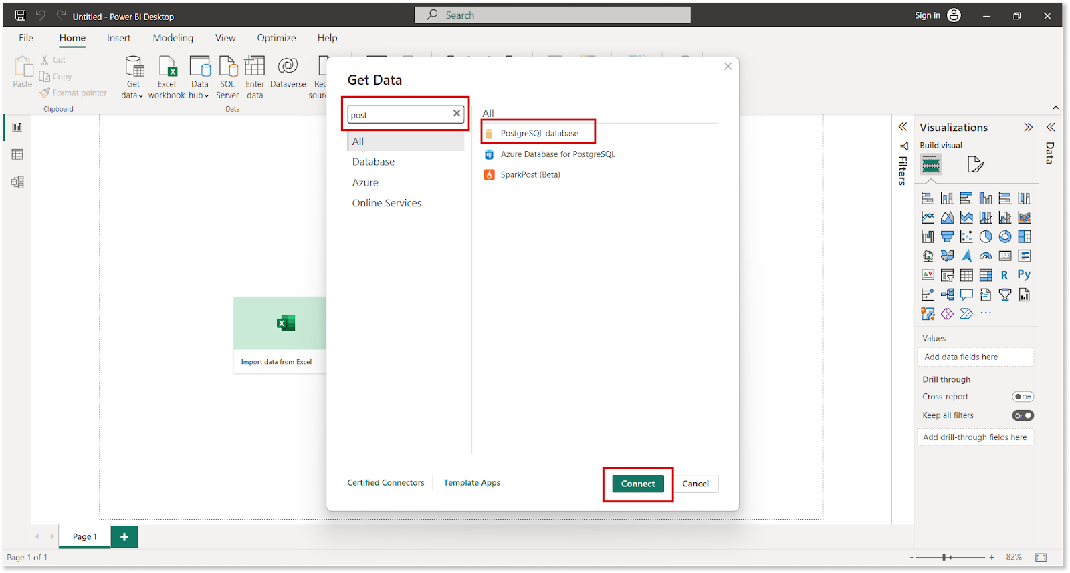1070x573 pixels.
Task: Toggle the Keep all filters switch
Action: pos(1023,415)
